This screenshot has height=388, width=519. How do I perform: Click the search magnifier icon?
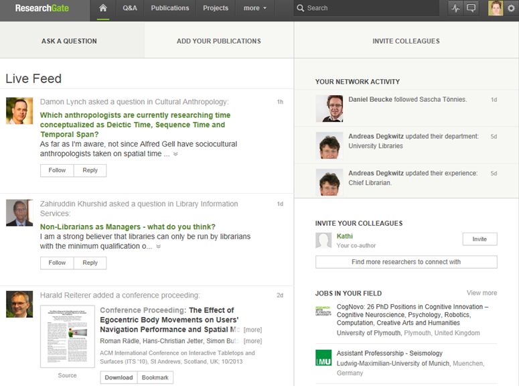[x=300, y=8]
